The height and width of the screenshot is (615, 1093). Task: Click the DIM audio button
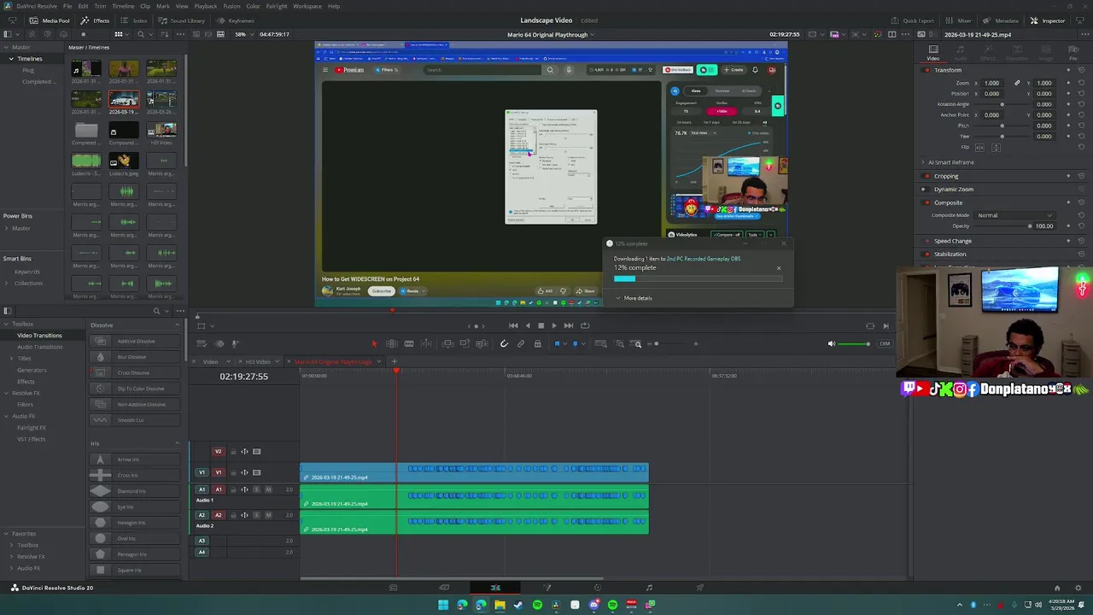click(885, 343)
